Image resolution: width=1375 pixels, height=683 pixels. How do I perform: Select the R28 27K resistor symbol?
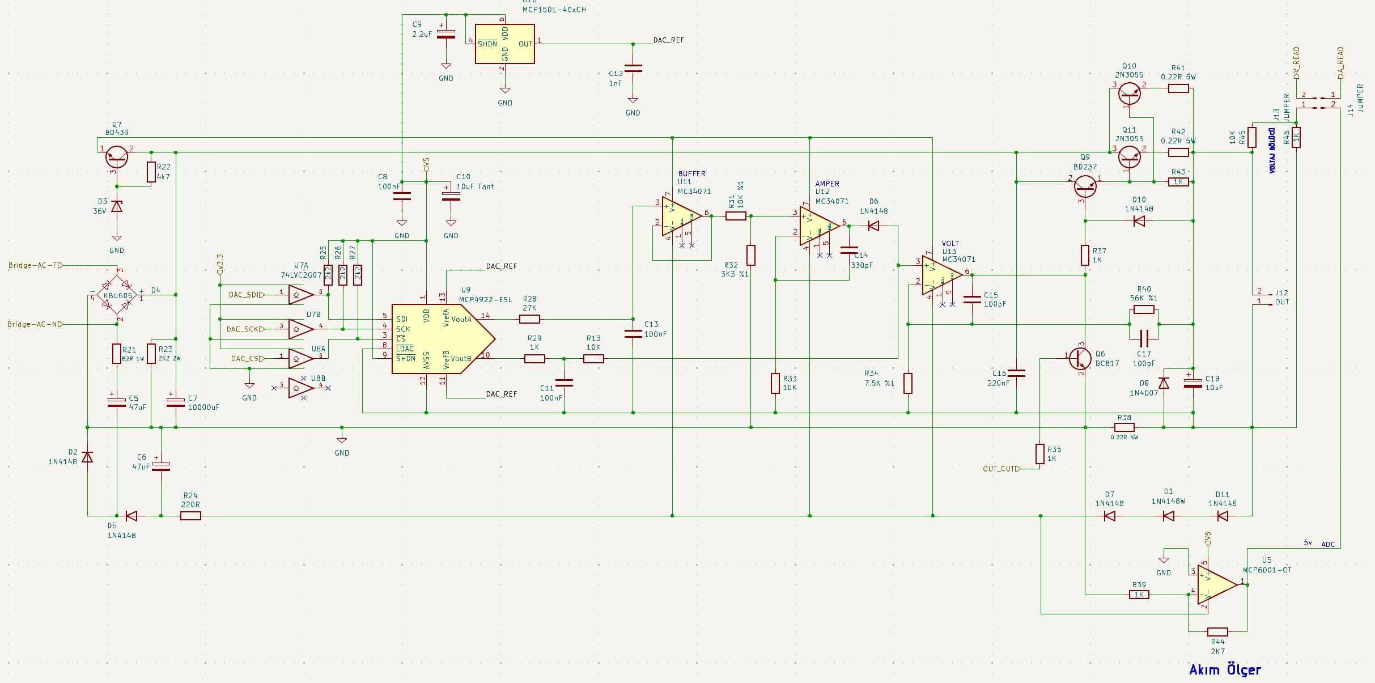pos(529,319)
